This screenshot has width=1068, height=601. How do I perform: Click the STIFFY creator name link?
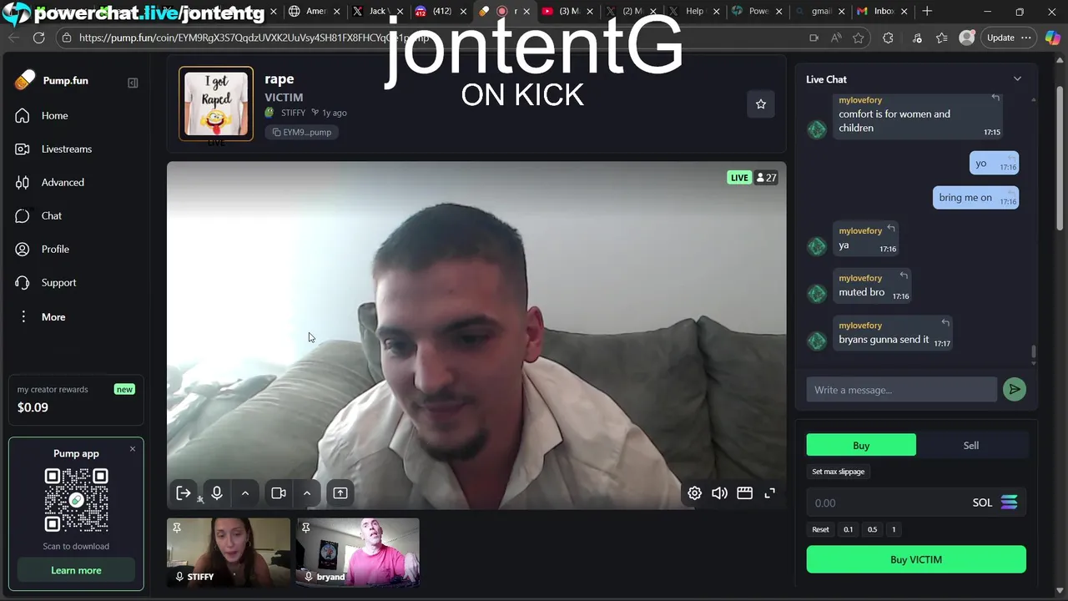tap(293, 113)
